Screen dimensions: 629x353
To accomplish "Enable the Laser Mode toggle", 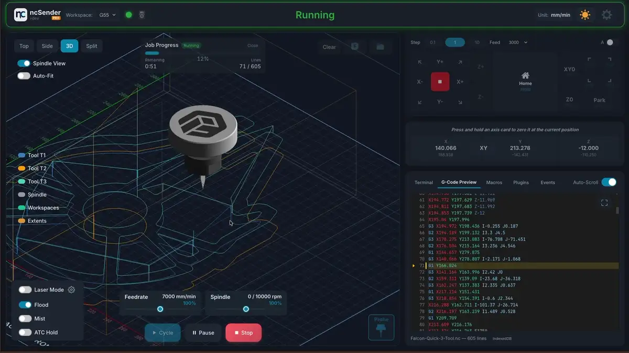I will click(25, 290).
